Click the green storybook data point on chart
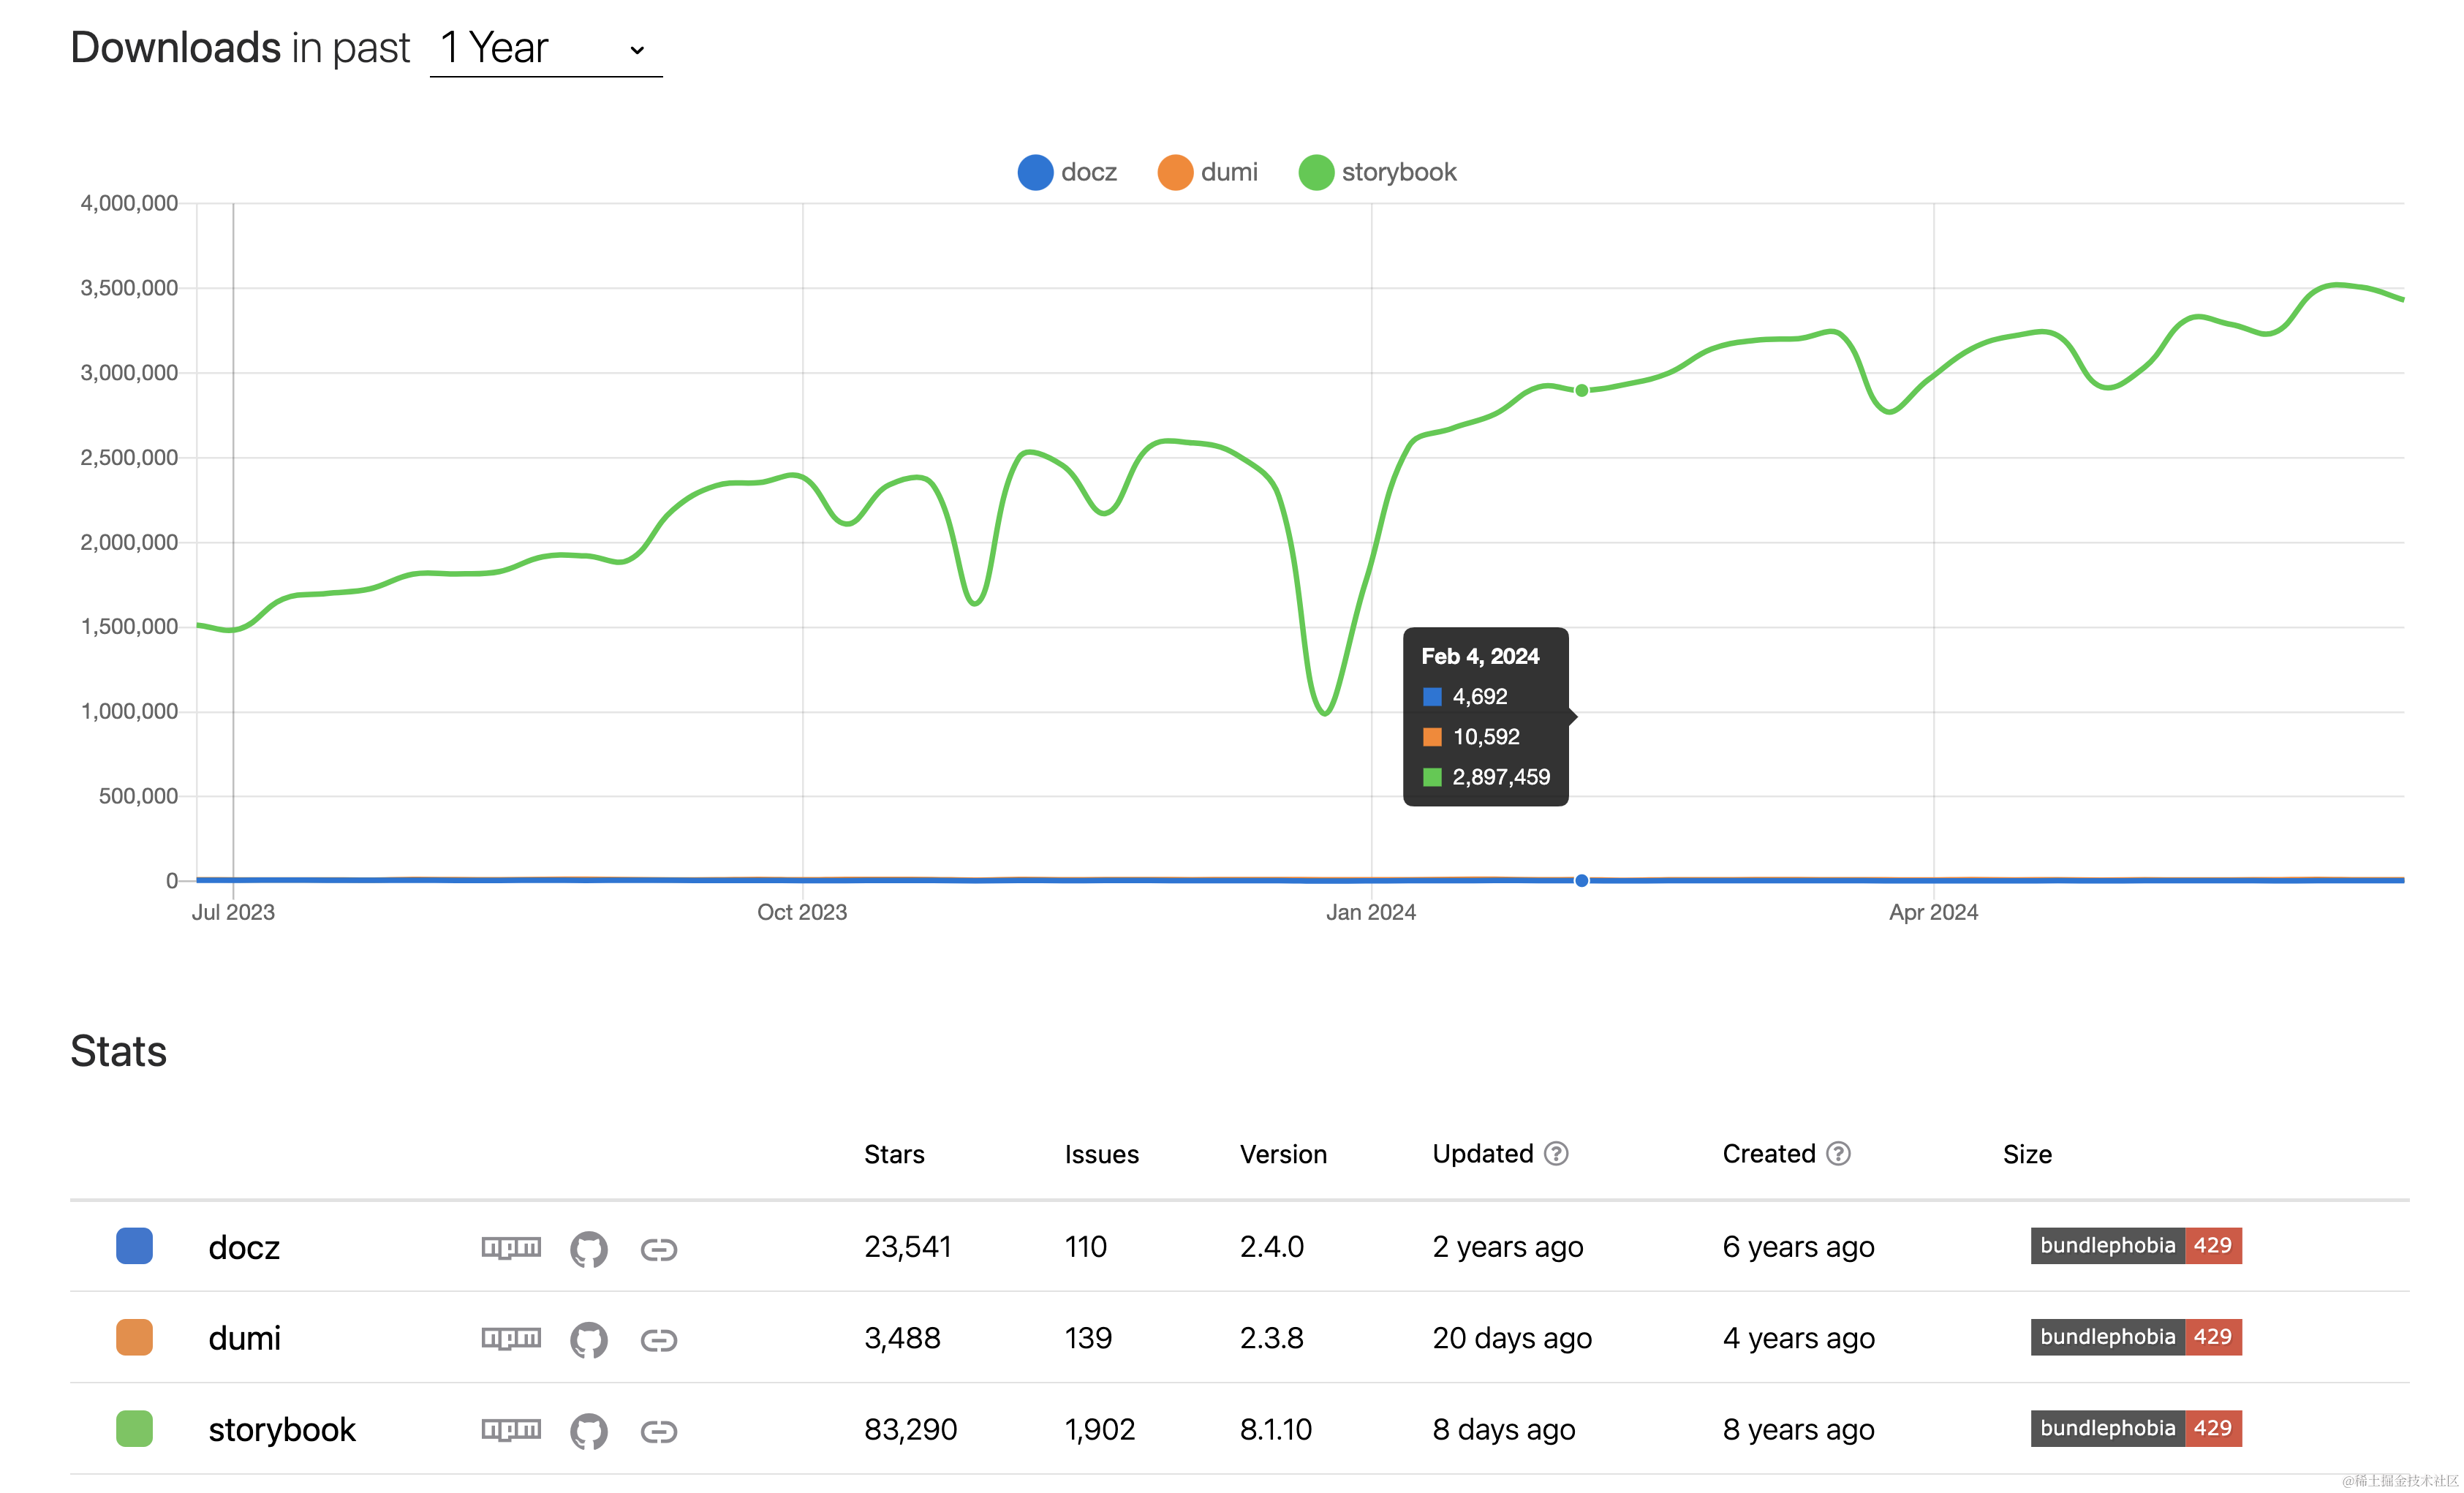2464x1493 pixels. pyautogui.click(x=1582, y=391)
